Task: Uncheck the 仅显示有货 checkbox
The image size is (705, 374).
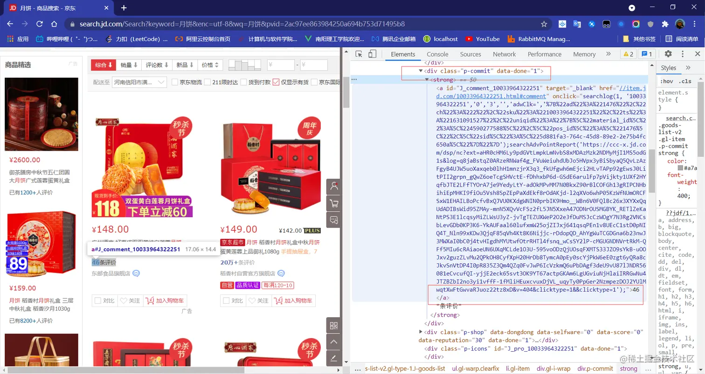Action: point(276,82)
